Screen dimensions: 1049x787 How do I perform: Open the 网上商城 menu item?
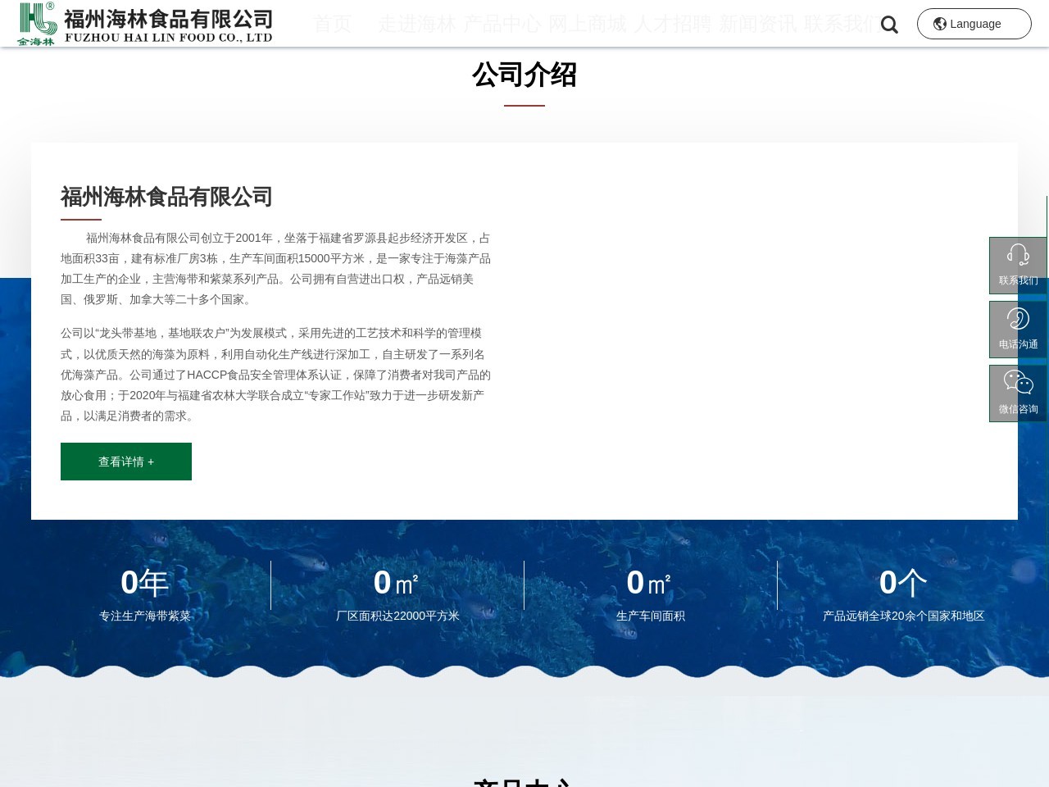[587, 24]
